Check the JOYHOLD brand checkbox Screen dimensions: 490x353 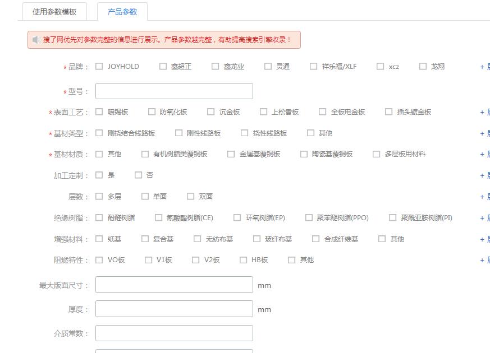99,66
